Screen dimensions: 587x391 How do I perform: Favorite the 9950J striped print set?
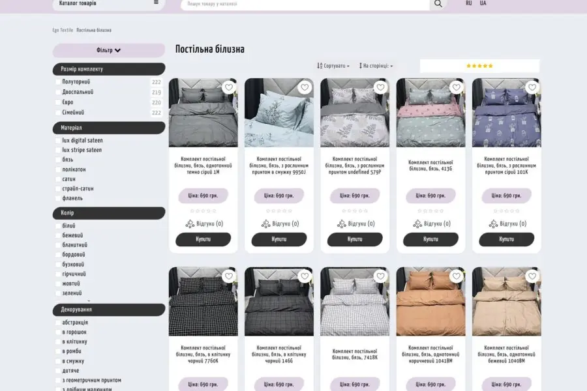(305, 87)
